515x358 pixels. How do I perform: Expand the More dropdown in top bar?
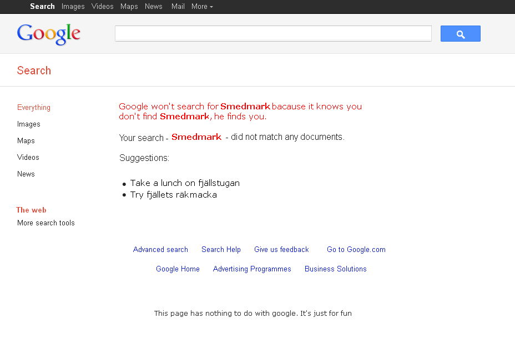[202, 7]
